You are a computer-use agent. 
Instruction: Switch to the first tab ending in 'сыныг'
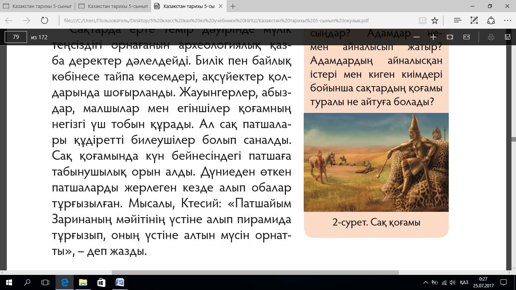pyautogui.click(x=38, y=6)
